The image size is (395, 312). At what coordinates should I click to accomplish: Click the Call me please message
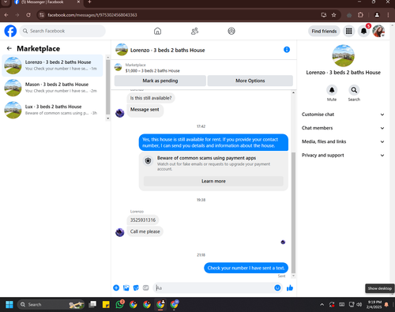(x=145, y=231)
